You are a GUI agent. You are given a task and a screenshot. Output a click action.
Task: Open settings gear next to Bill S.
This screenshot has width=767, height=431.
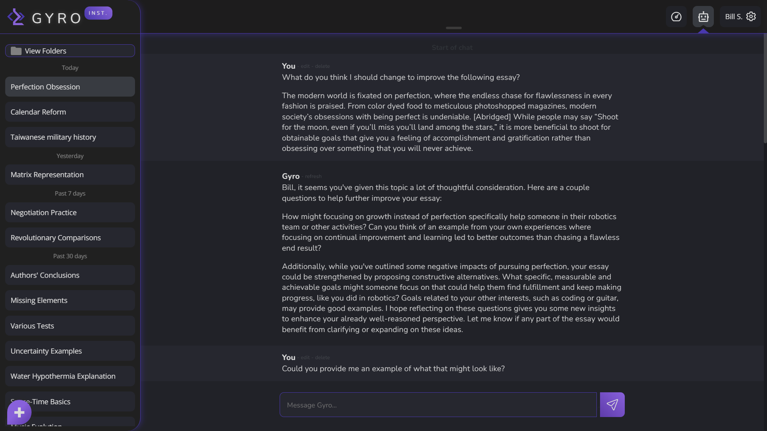coord(751,16)
